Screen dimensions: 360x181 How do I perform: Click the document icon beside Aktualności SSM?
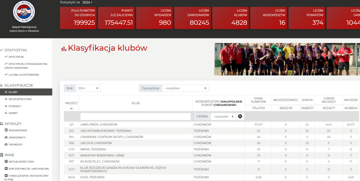click(6, 161)
